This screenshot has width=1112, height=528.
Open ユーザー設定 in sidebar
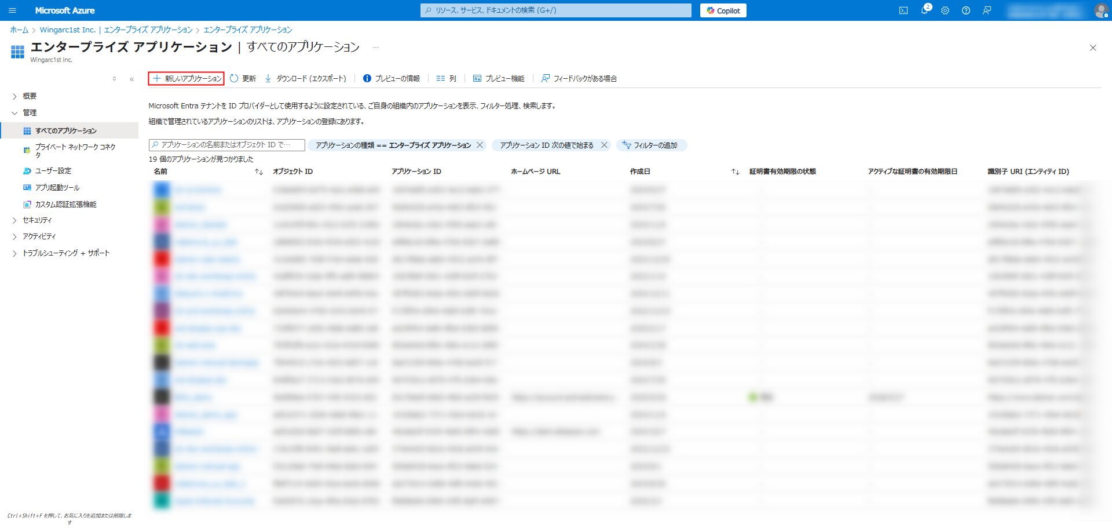pyautogui.click(x=53, y=171)
